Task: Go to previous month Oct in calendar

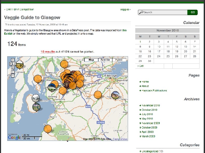Action: pyautogui.click(x=140, y=66)
